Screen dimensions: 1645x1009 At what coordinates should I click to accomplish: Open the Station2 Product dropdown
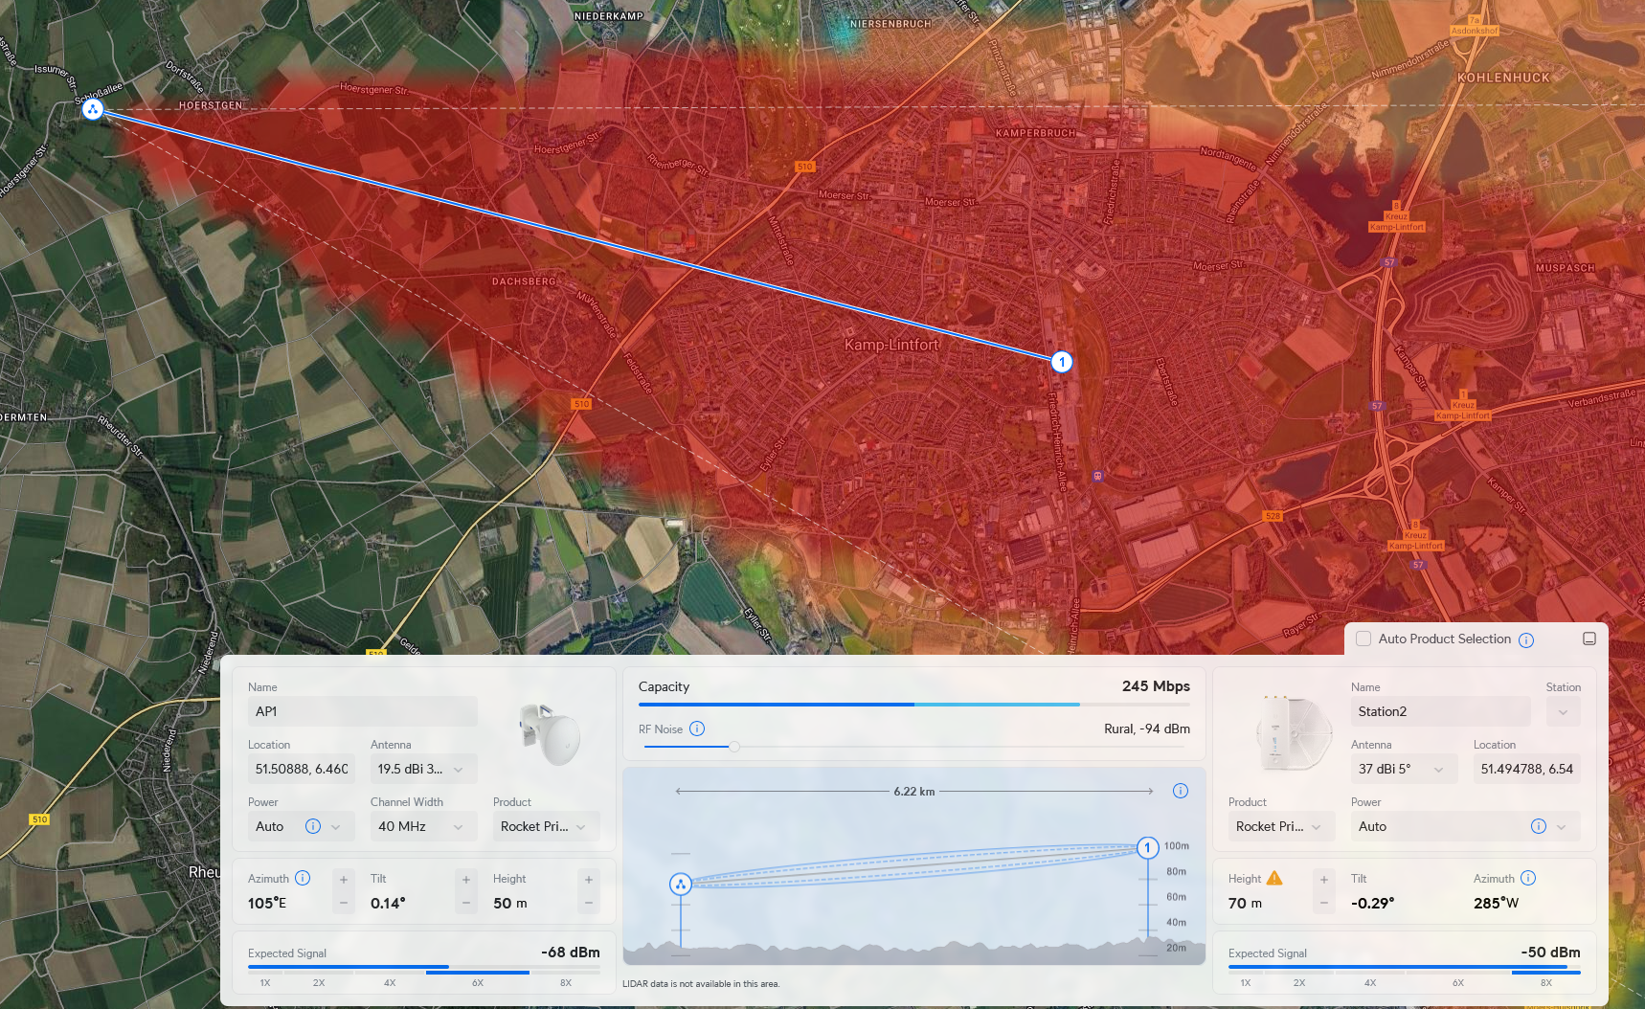pos(1280,826)
